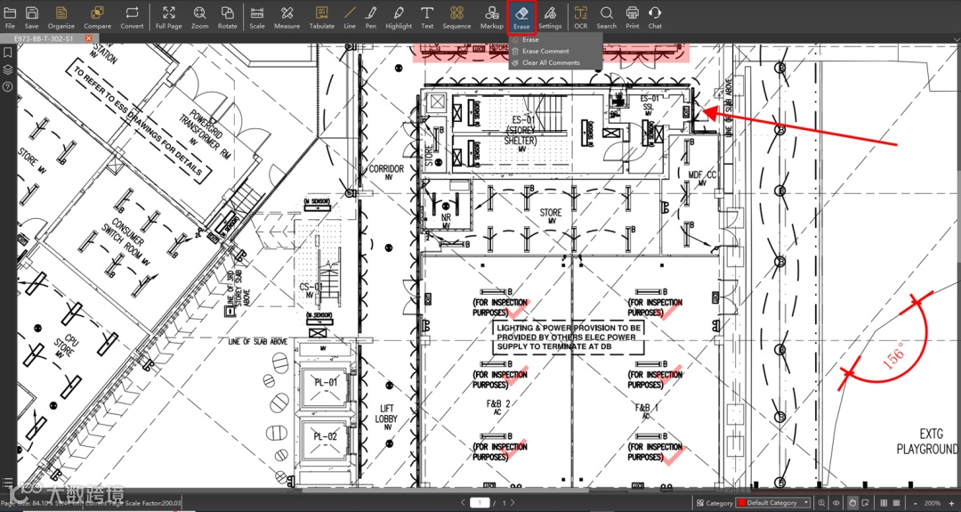Open the Sequence tool
961x512 pixels.
[x=456, y=17]
